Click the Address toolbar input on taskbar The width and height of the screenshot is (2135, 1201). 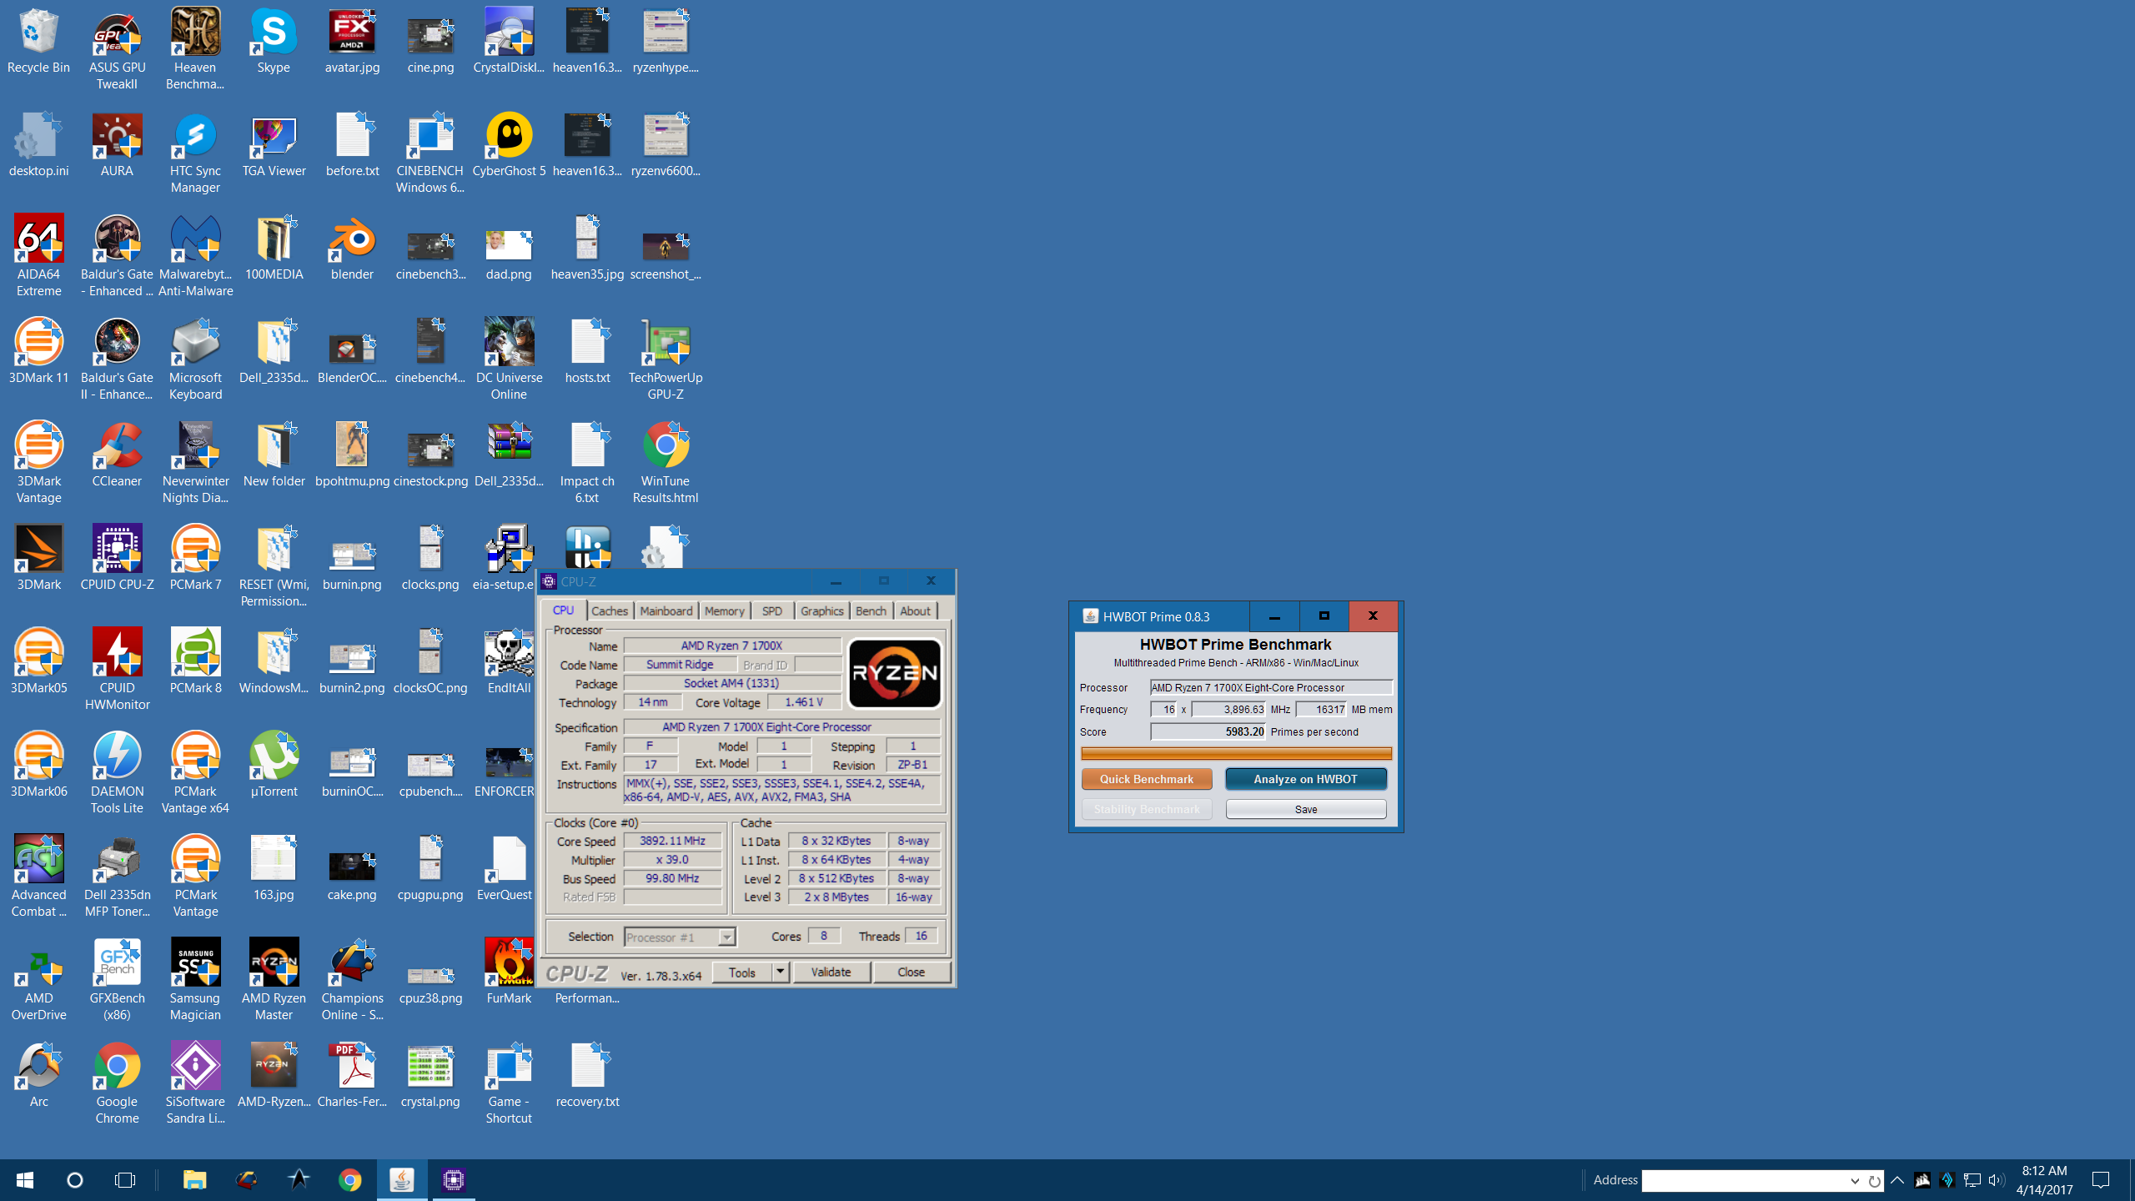click(x=1743, y=1180)
